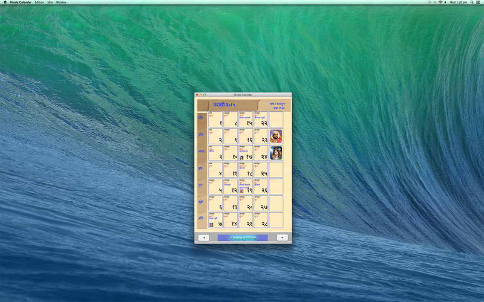Viewport: 484px width, 302px height.
Task: Click the Hindu Calendar window title bar
Action: point(243,95)
